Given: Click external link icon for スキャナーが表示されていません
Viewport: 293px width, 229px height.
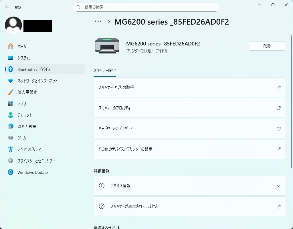Looking at the screenshot, I should pyautogui.click(x=279, y=206).
